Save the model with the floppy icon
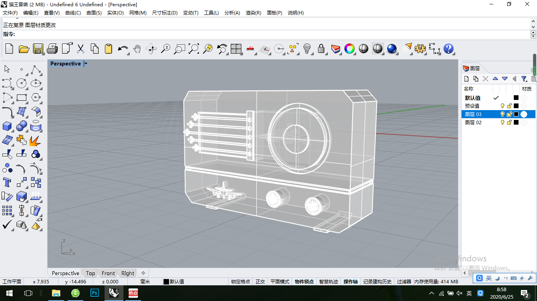This screenshot has width=537, height=301. click(38, 49)
